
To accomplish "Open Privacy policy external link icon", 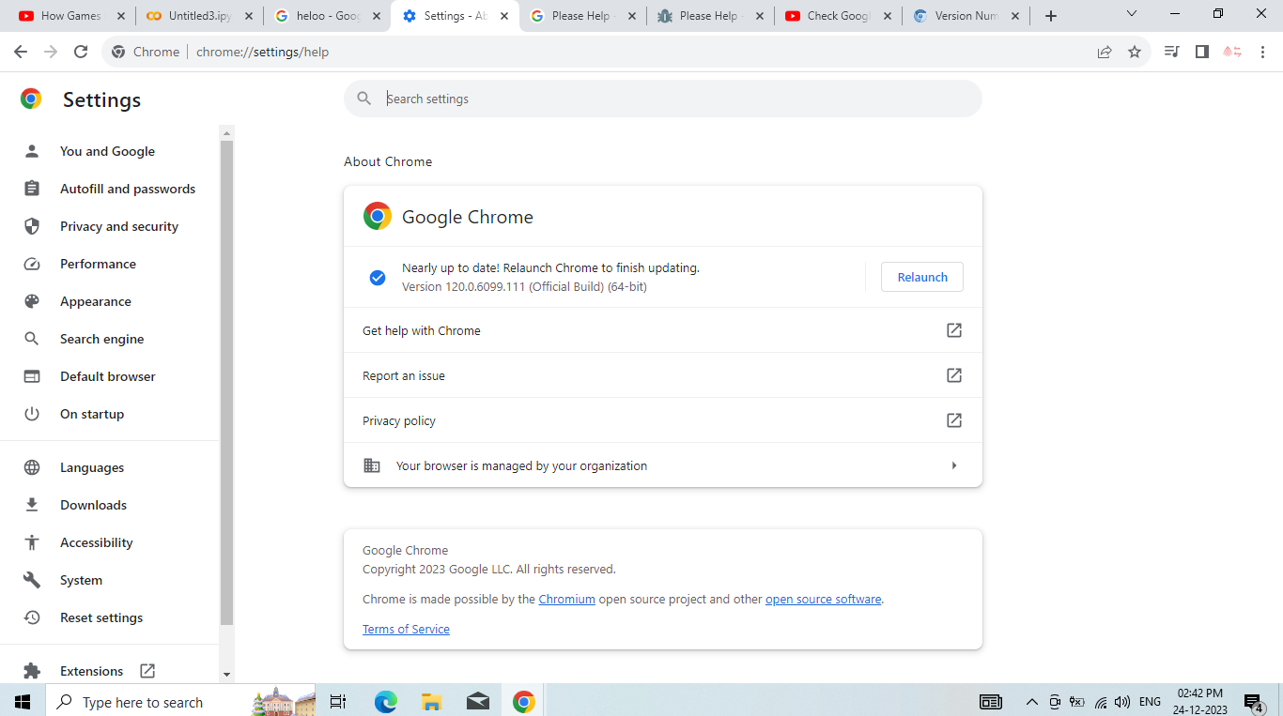I will tap(953, 420).
